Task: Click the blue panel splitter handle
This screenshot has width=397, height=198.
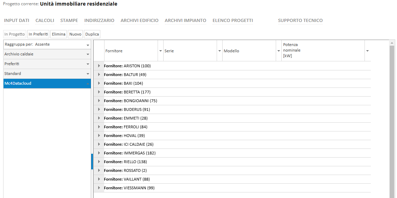Action: click(x=92, y=162)
